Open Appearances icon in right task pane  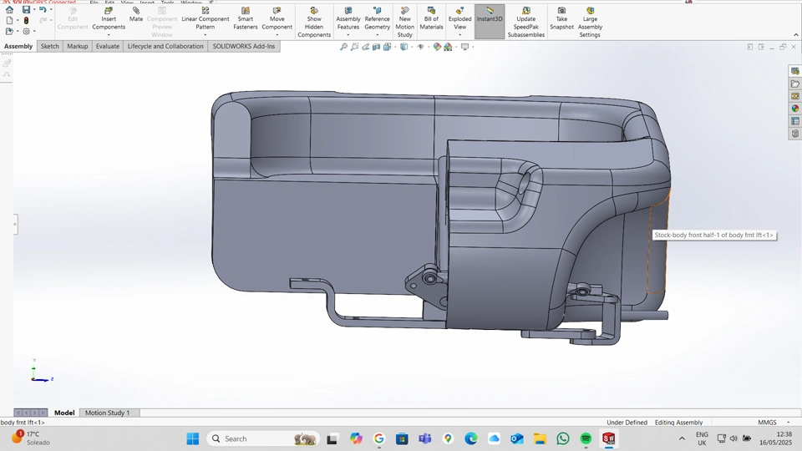795,109
